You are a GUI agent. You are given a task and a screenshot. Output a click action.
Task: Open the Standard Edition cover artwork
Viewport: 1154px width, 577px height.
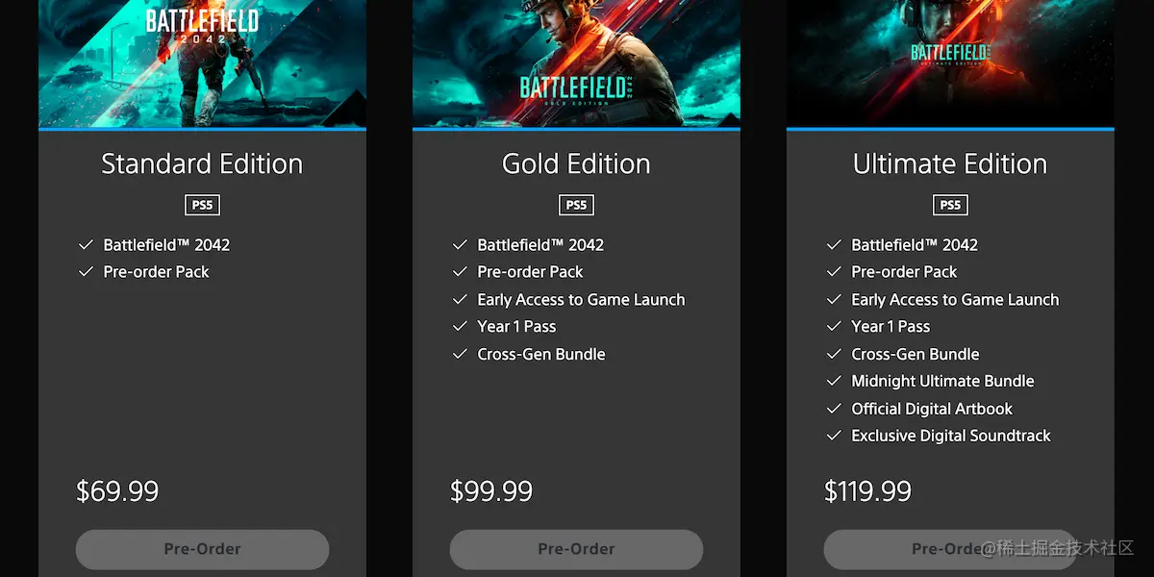click(x=202, y=63)
